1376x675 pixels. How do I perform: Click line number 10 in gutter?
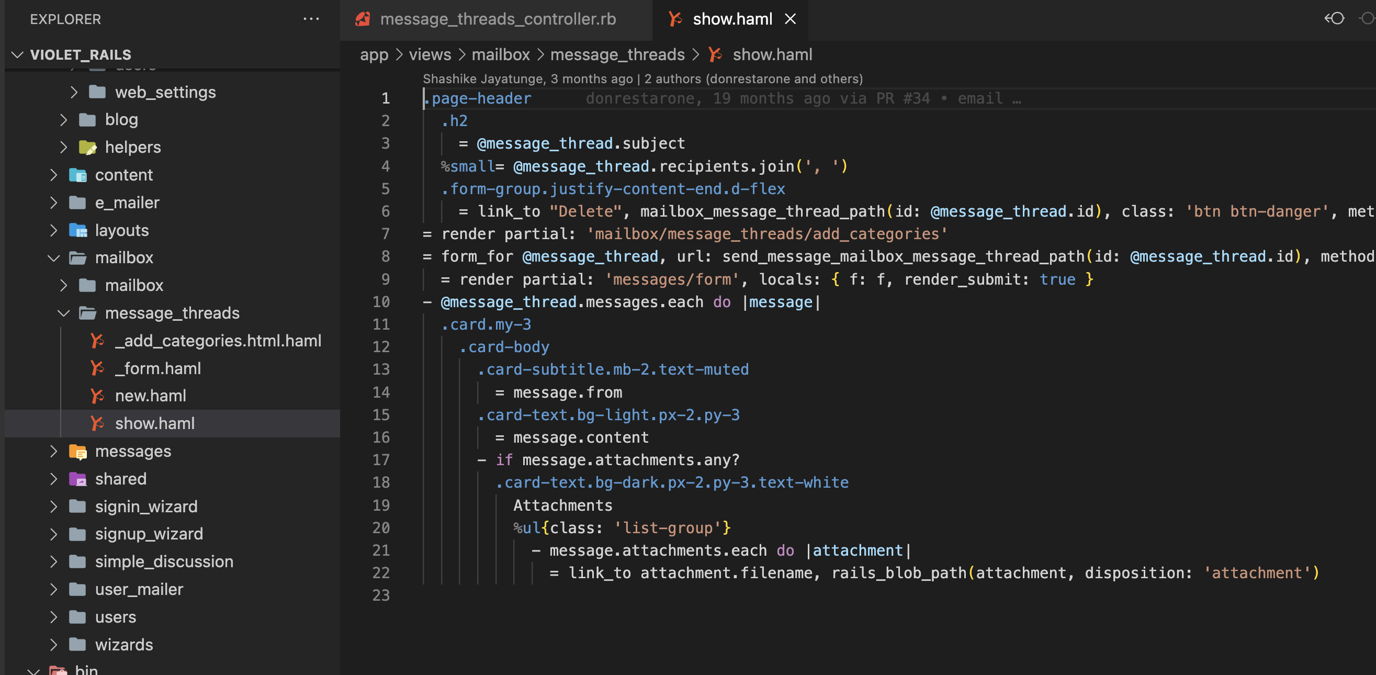(381, 302)
